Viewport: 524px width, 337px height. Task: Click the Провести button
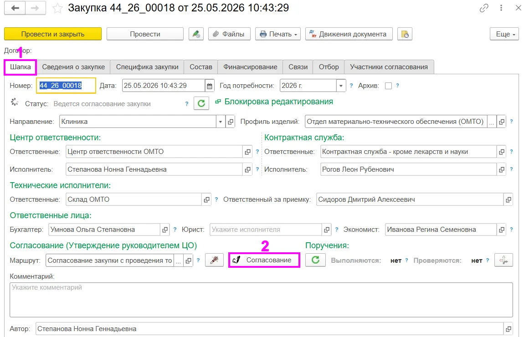[x=145, y=34]
